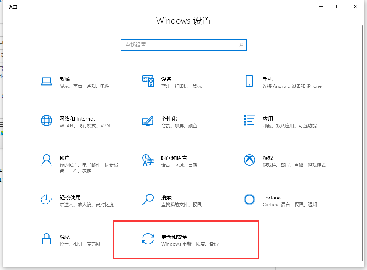
Task: Open 搜索 settings title
Action: pos(166,198)
